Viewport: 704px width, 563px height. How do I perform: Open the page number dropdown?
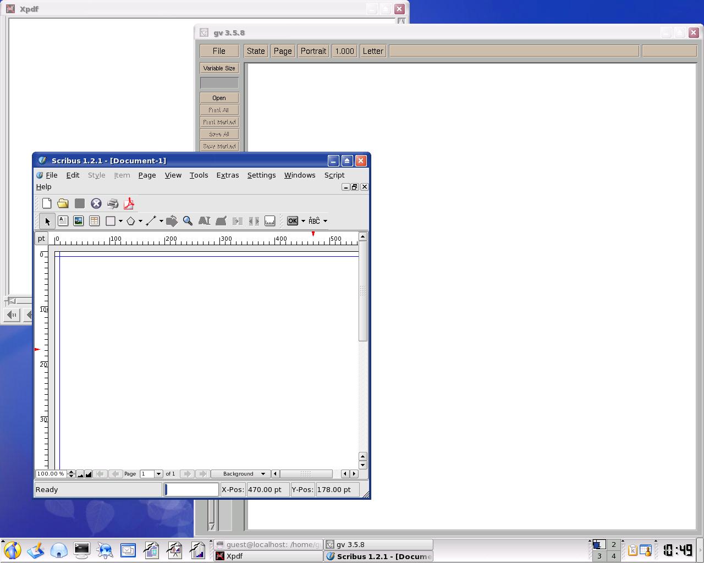coord(158,474)
